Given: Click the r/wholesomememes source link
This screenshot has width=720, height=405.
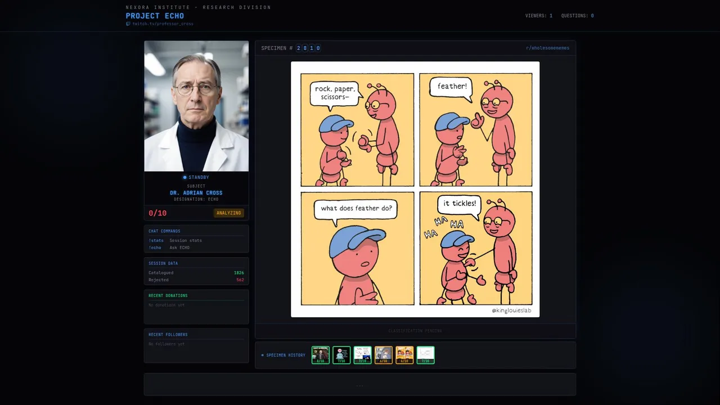Looking at the screenshot, I should [547, 48].
